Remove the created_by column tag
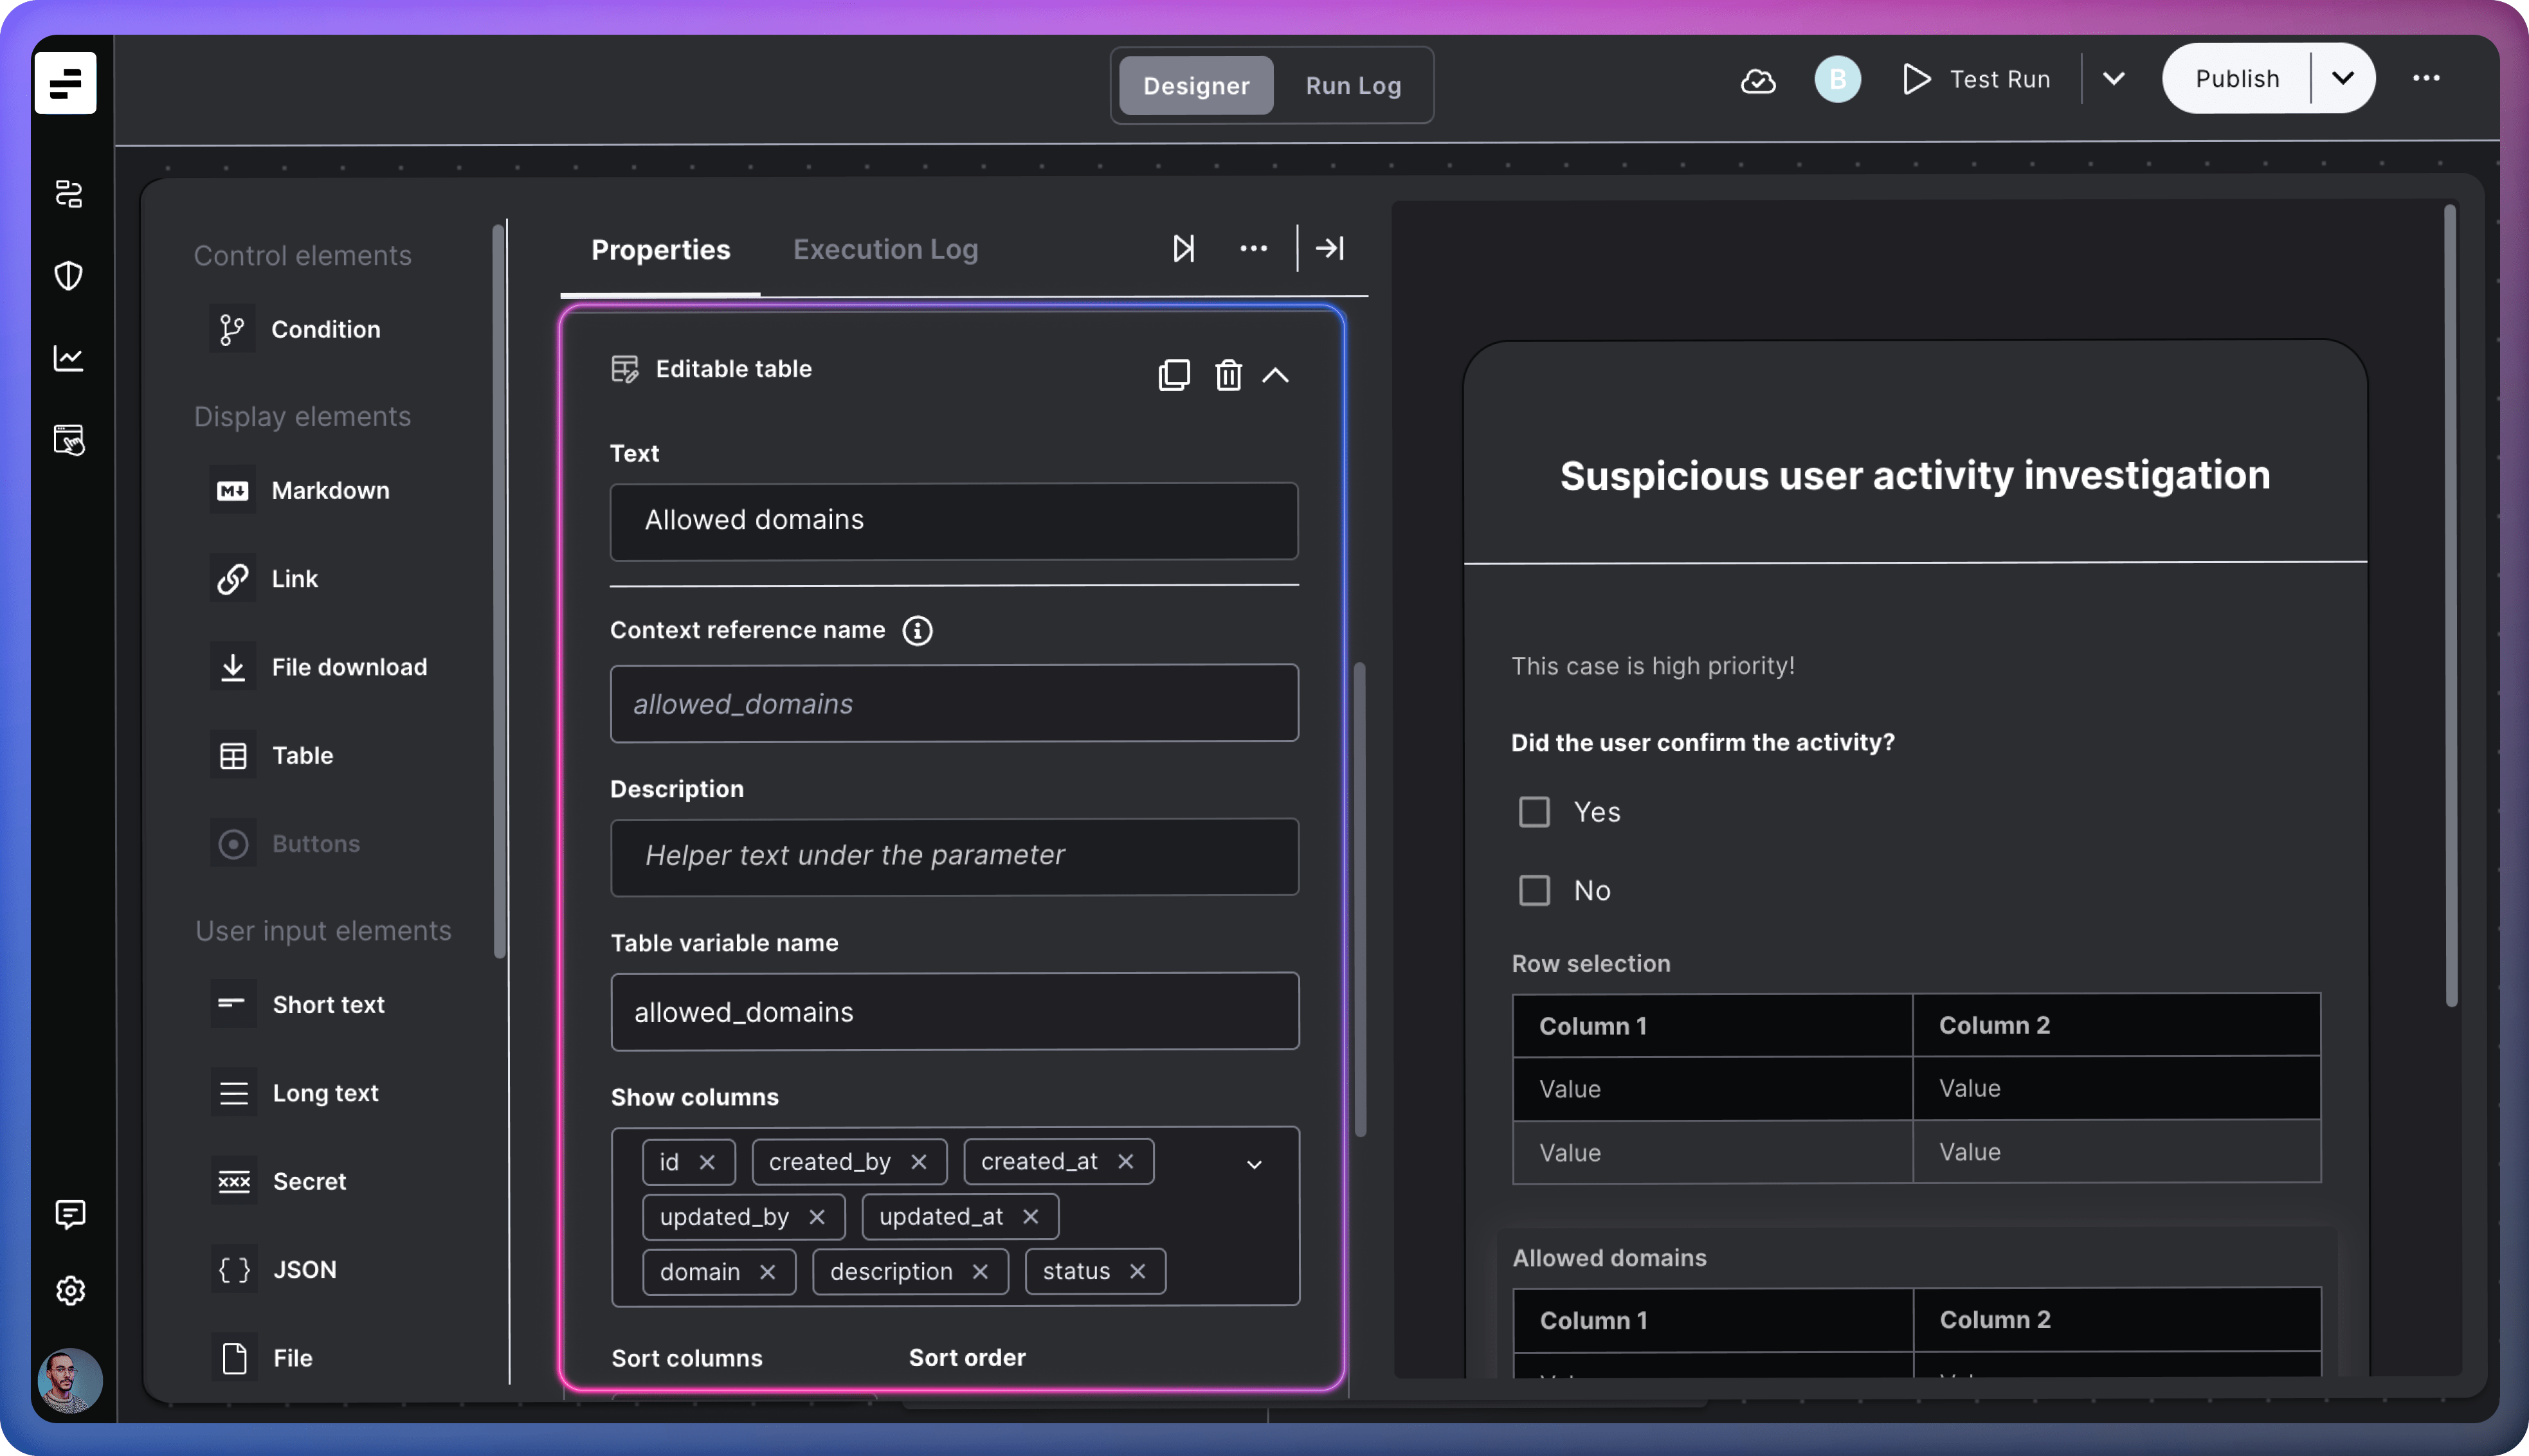This screenshot has width=2529, height=1456. [919, 1161]
